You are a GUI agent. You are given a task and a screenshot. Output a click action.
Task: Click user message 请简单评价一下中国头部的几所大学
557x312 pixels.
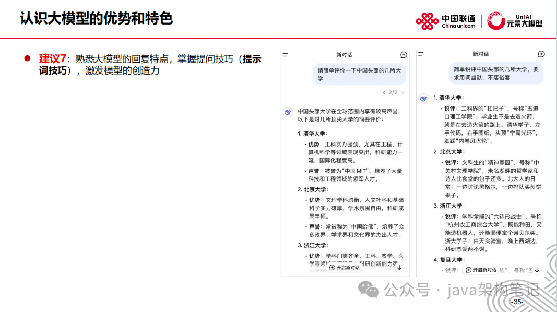359,74
